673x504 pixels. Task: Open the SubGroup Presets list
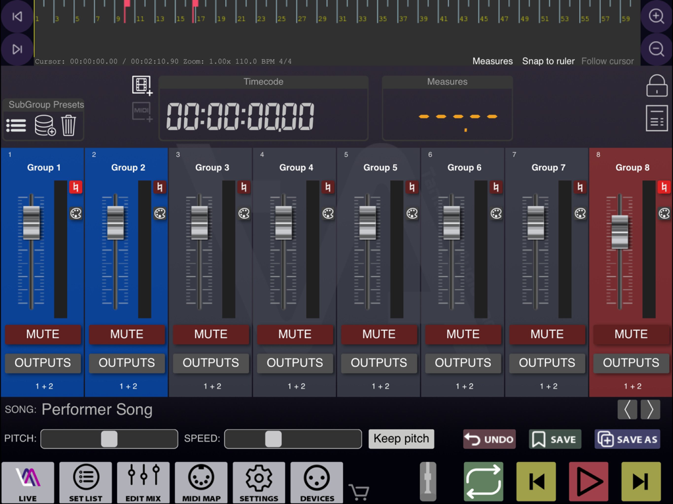click(x=16, y=125)
